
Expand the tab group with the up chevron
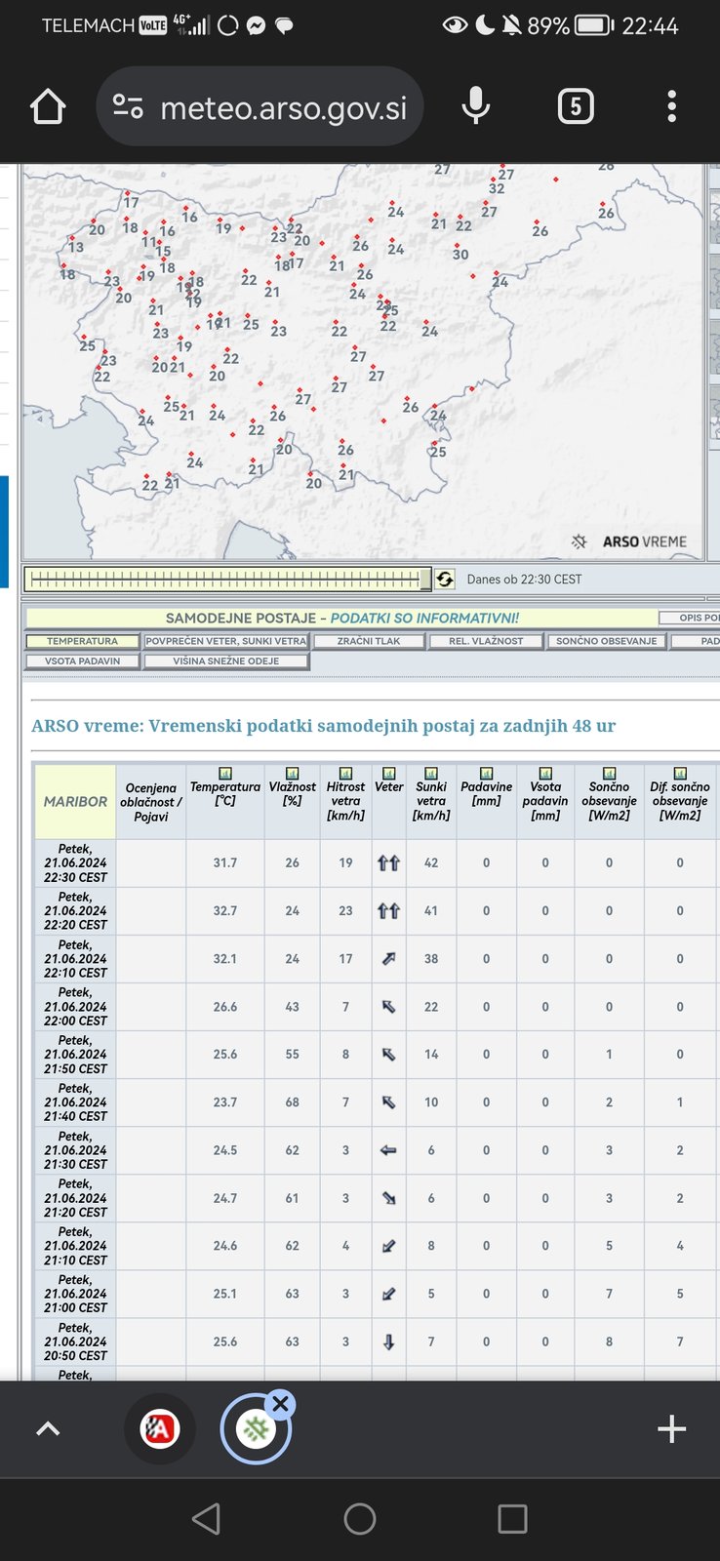pyautogui.click(x=48, y=1429)
